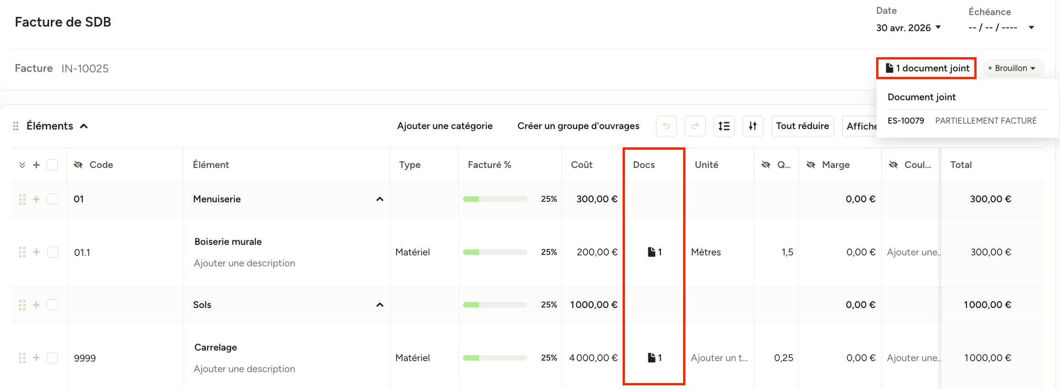1060x389 pixels.
Task: Open document icon on Boiserie murale row
Action: click(x=654, y=252)
